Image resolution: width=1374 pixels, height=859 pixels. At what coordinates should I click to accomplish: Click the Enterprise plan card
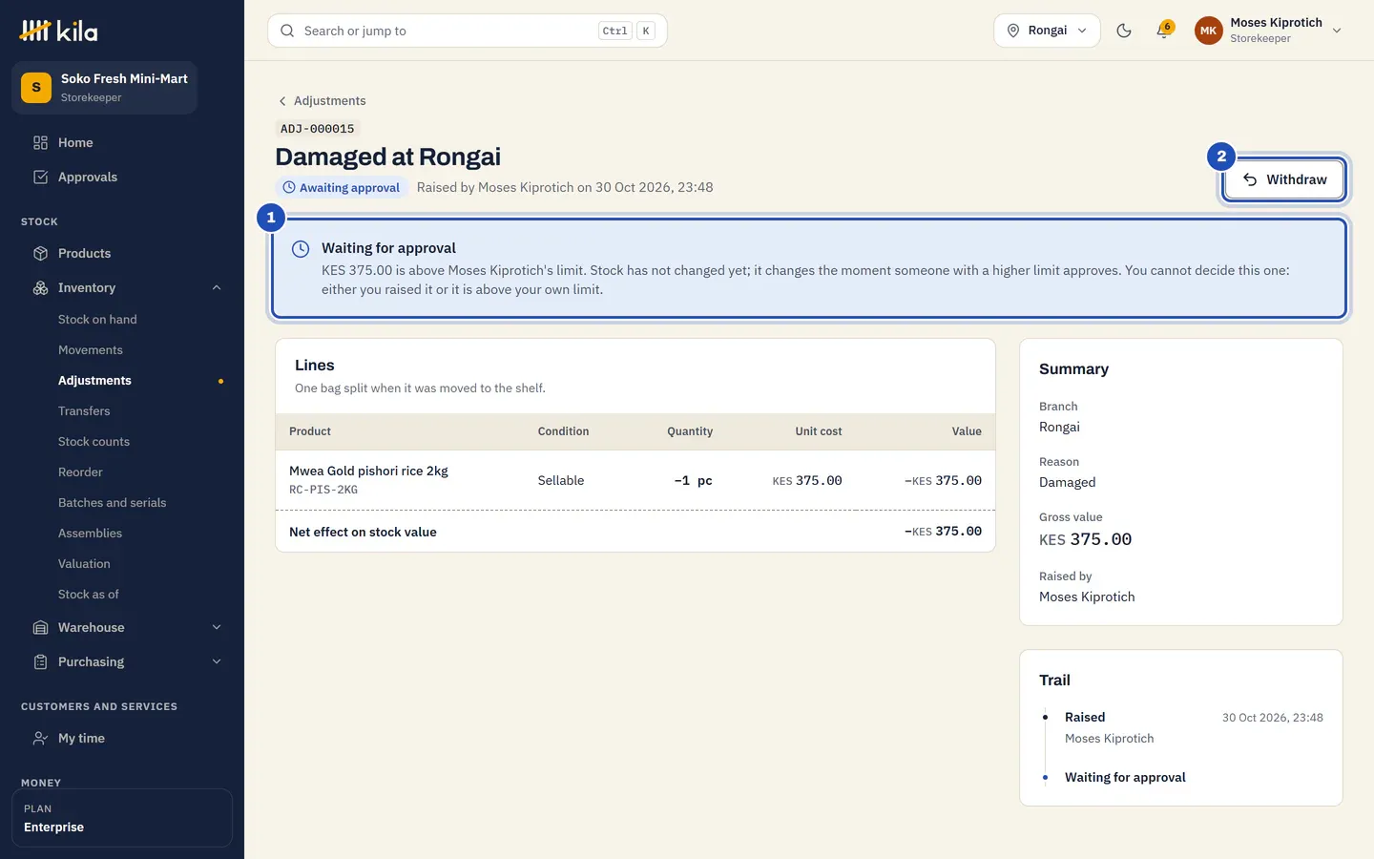coord(122,818)
